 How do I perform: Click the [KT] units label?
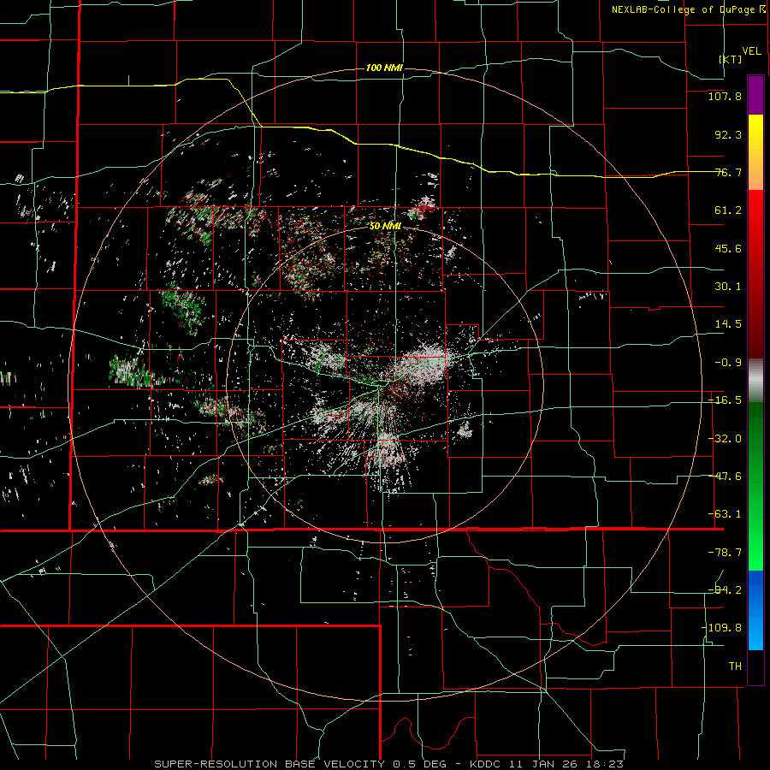tap(731, 59)
